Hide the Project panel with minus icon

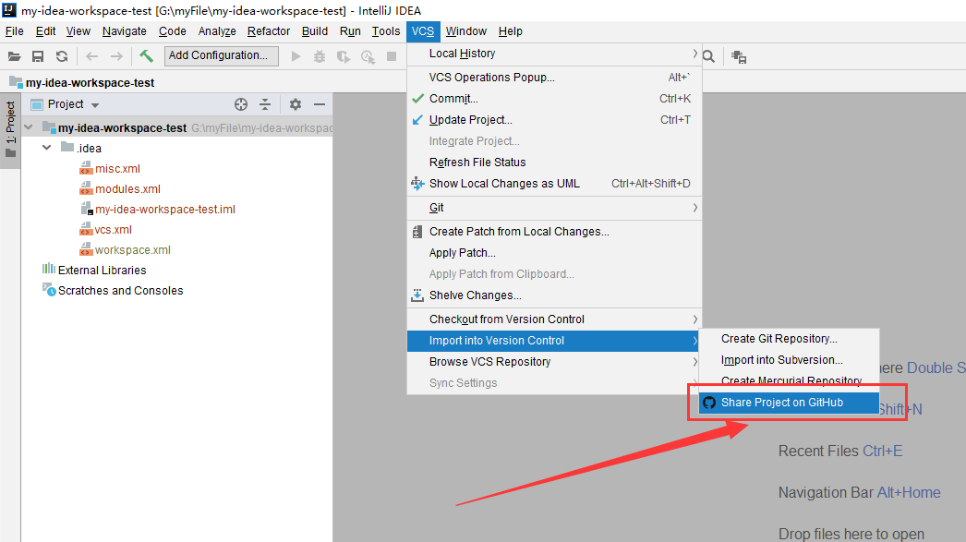pos(320,104)
